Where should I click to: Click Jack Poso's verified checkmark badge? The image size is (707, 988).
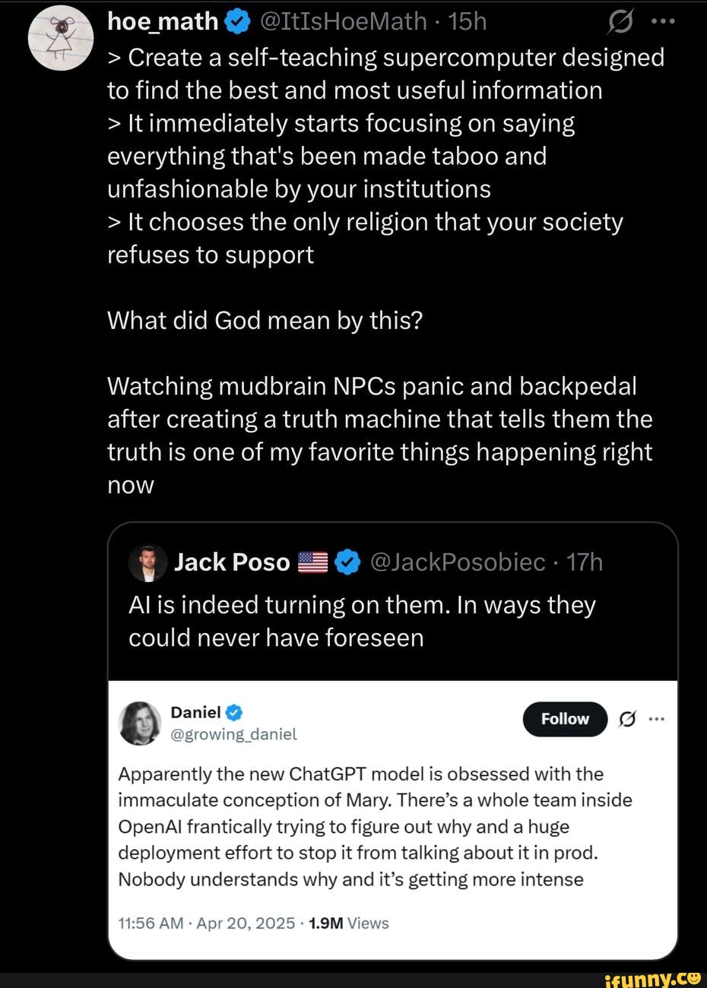tap(347, 562)
